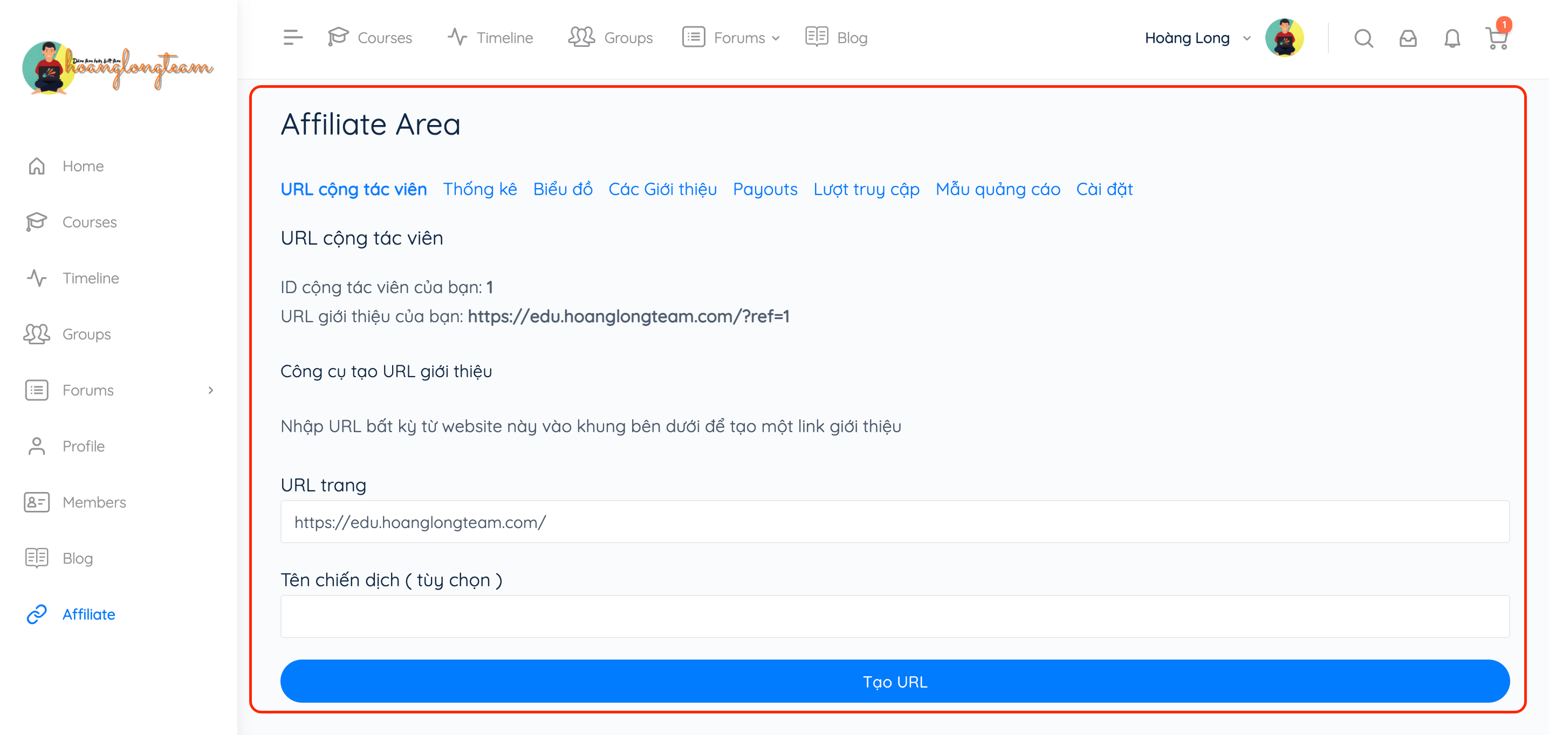Click the Groups icon in sidebar
Viewport: 1549px width, 735px height.
point(37,334)
